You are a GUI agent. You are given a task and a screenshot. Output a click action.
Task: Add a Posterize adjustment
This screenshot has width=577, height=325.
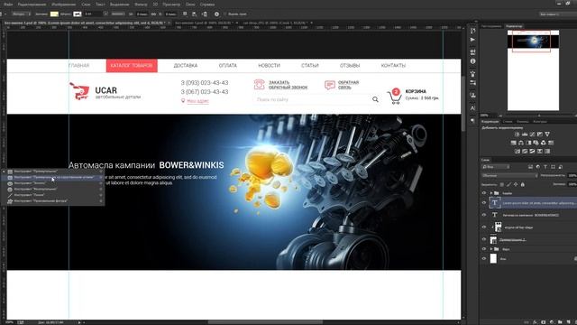[x=525, y=152]
